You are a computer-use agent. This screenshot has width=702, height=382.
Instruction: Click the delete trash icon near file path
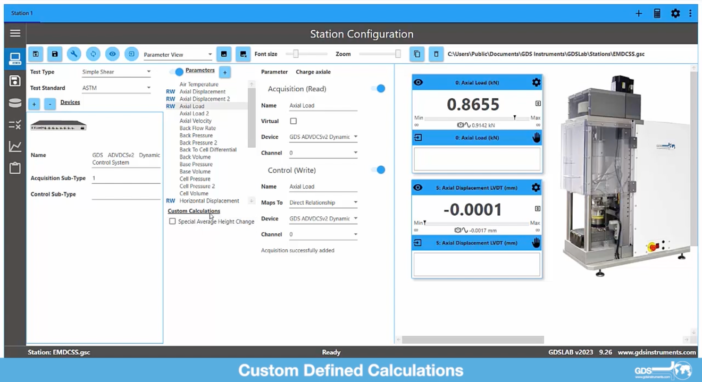[436, 54]
